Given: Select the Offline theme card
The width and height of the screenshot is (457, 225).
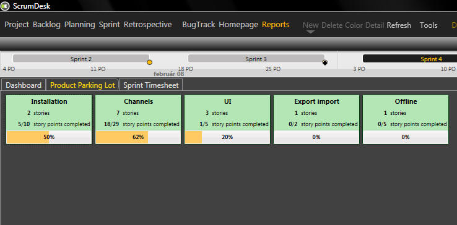Looking at the screenshot, I should click(x=406, y=119).
